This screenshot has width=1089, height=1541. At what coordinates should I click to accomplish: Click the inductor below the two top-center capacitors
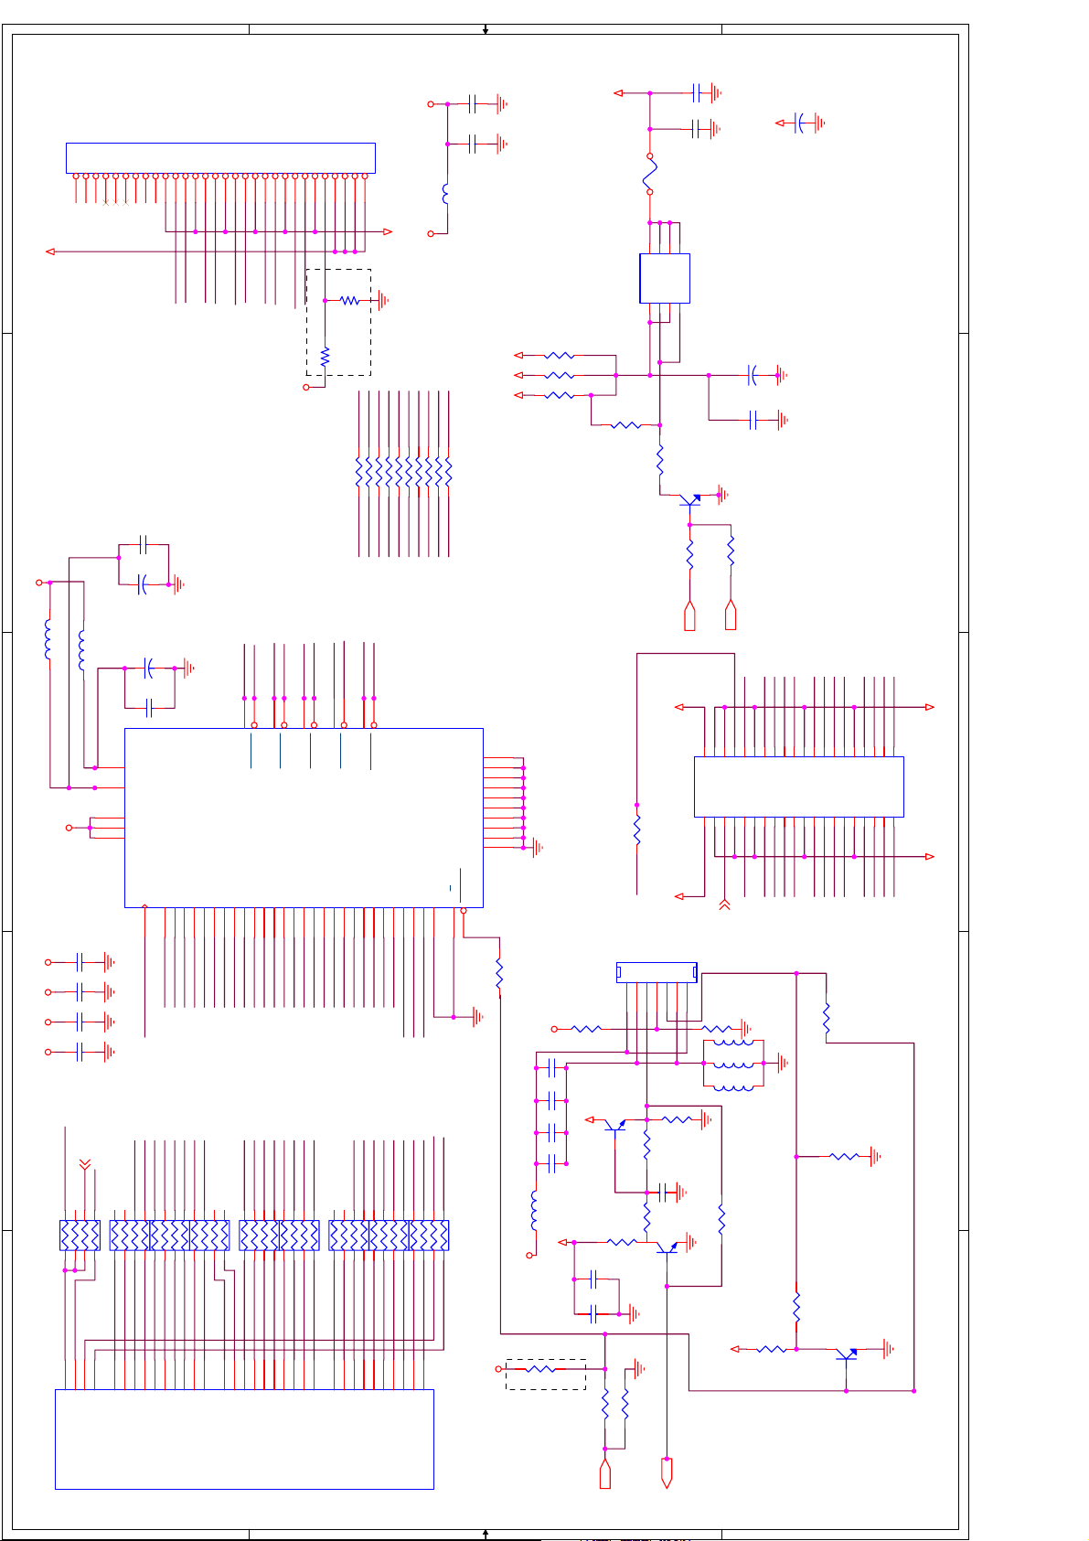[x=446, y=195]
